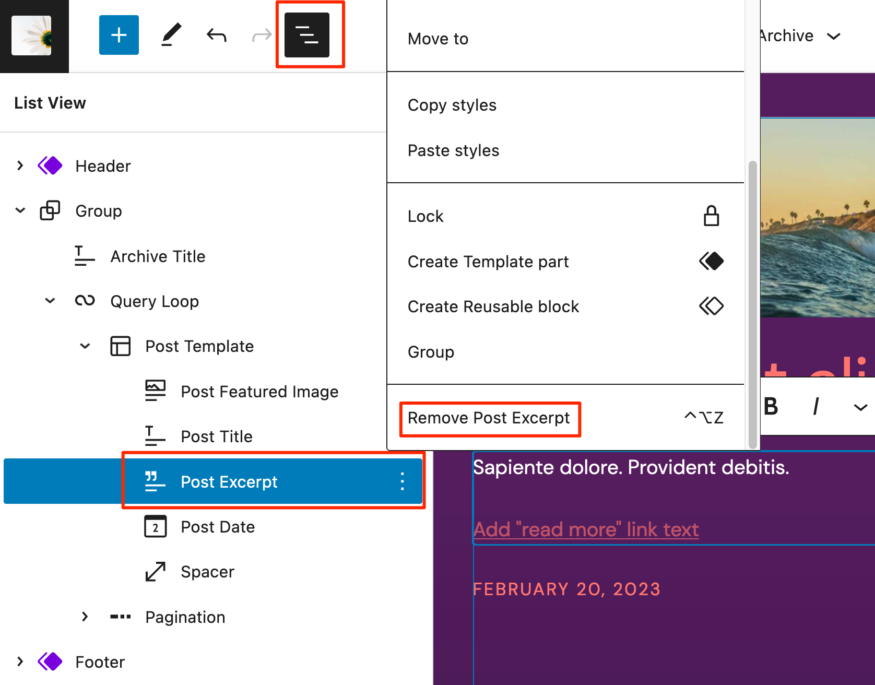
Task: Click Add "read more" link text
Action: coord(586,529)
